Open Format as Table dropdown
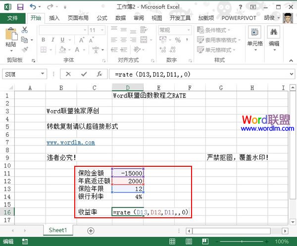The width and height of the screenshot is (297, 246). [x=219, y=40]
